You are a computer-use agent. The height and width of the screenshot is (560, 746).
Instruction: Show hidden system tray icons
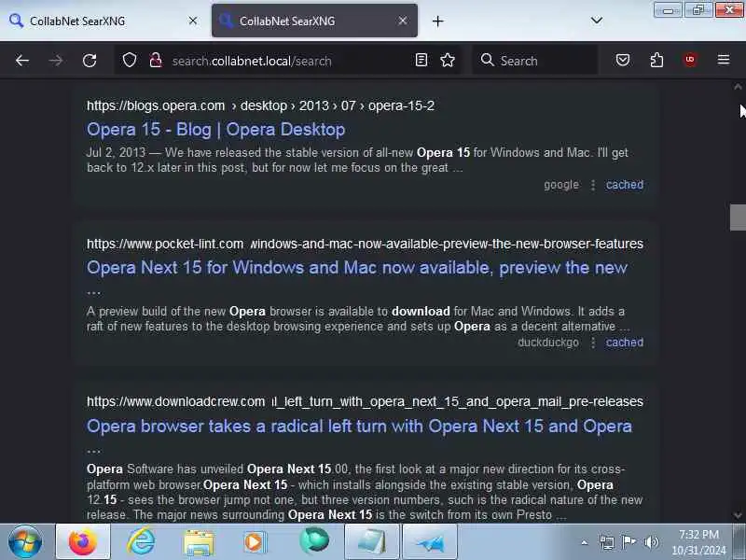(x=585, y=542)
